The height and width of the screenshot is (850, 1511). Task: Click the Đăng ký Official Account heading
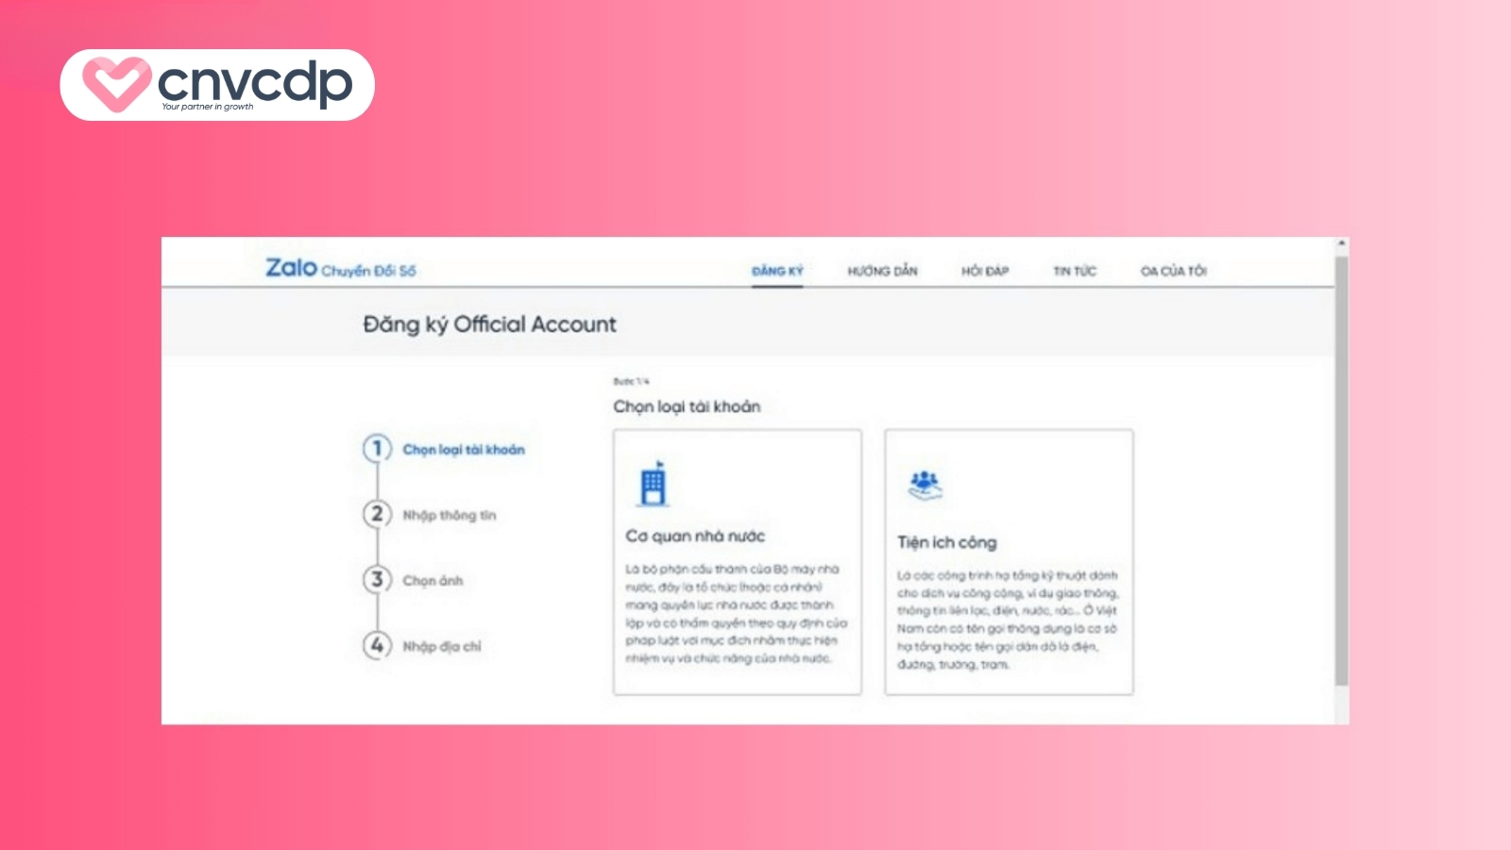tap(489, 324)
